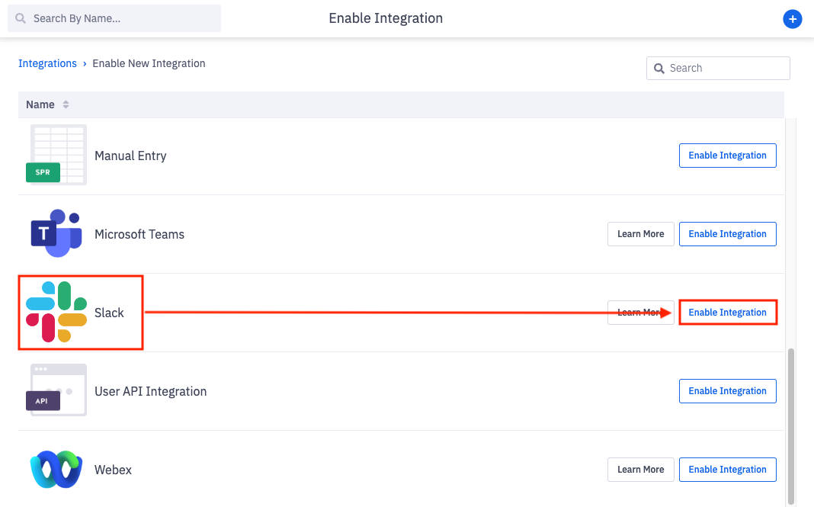Click the magnifier icon in the Search field
The height and width of the screenshot is (507, 814).
[659, 68]
